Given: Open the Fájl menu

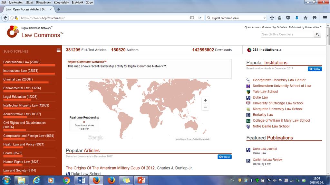Looking at the screenshot, I should pyautogui.click(x=4, y=2).
